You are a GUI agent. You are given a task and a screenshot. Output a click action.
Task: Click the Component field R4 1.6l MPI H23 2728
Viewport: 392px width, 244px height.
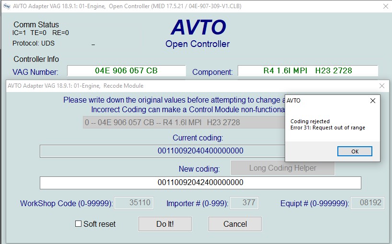pos(308,71)
